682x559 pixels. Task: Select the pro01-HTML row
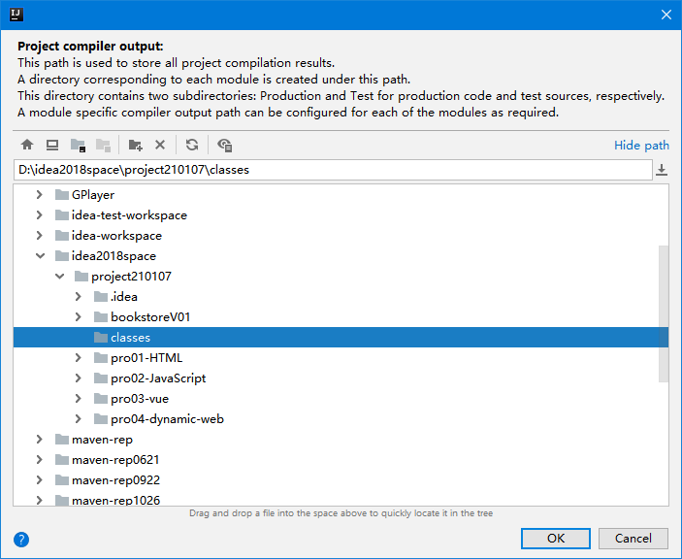[x=341, y=357]
